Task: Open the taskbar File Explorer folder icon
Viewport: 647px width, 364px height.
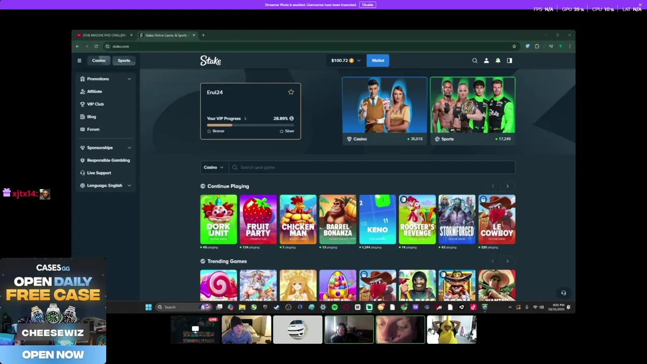Action: pyautogui.click(x=242, y=307)
